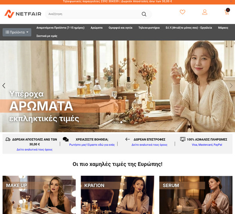Select the third carousel dot indicator
This screenshot has height=214, width=235.
pos(121,122)
